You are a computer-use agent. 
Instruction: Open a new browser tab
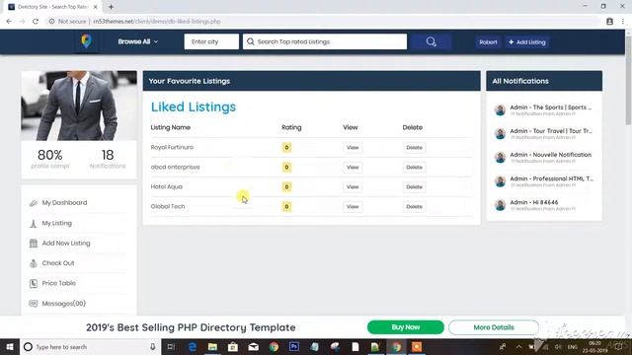click(111, 7)
